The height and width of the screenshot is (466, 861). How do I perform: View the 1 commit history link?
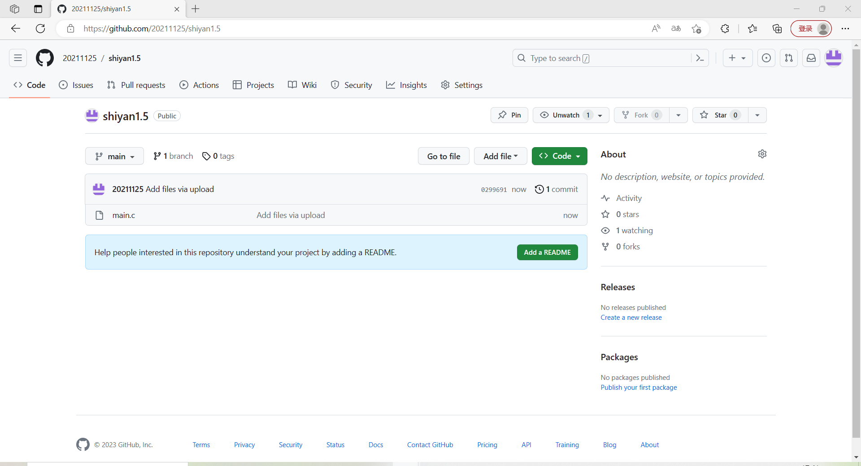point(557,189)
